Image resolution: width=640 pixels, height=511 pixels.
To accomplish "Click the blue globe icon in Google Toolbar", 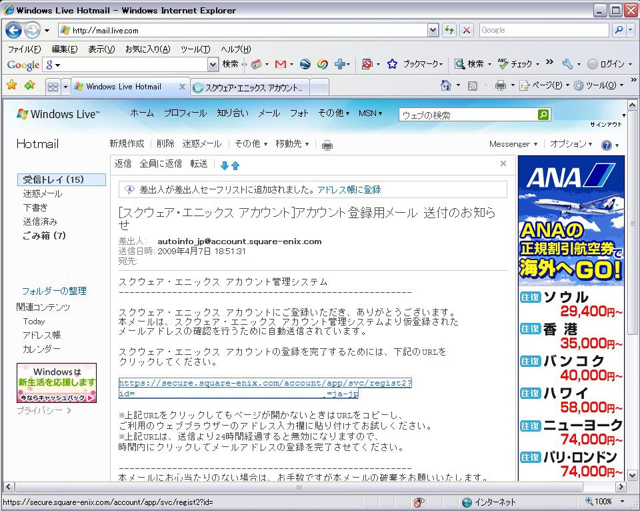I will pos(305,64).
